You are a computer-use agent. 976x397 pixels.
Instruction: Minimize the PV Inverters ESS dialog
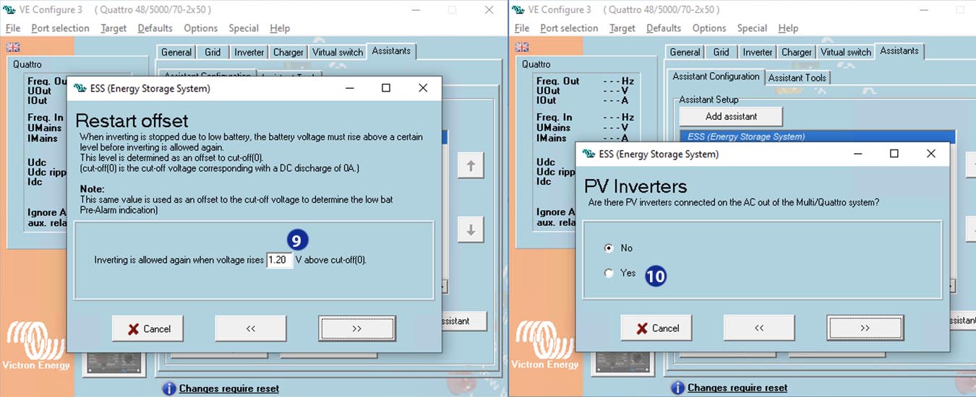858,154
